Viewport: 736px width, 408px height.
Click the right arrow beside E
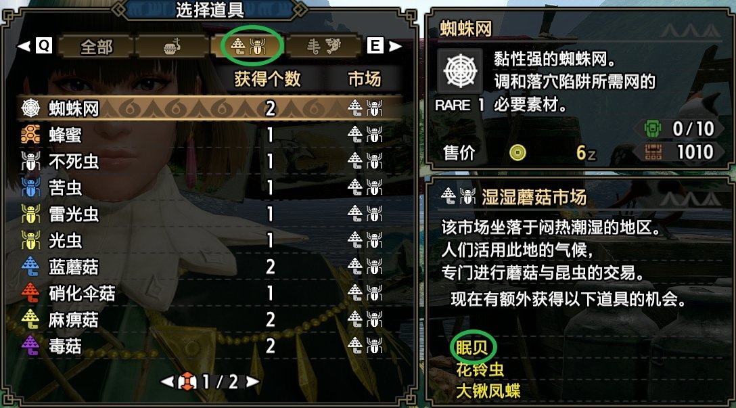point(395,46)
